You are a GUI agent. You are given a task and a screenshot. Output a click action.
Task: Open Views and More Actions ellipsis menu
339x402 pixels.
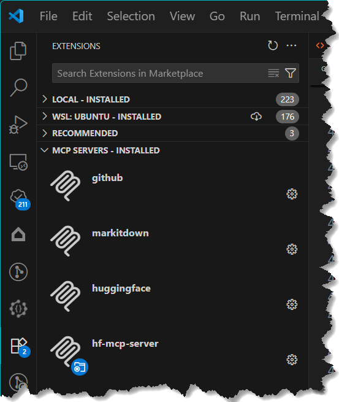(x=291, y=45)
